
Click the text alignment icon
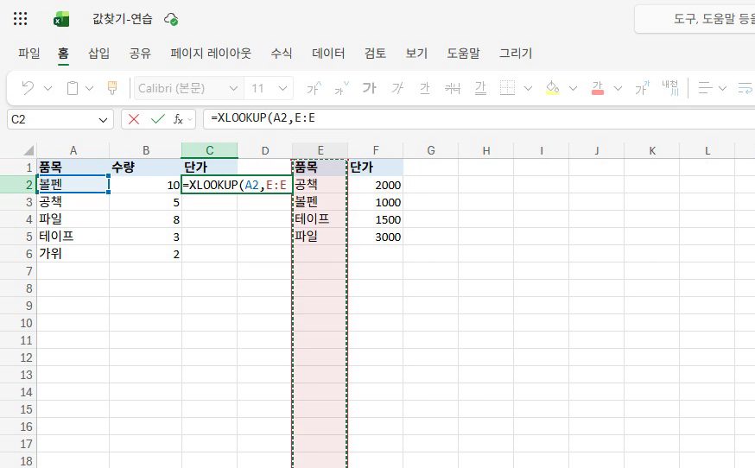pos(706,88)
